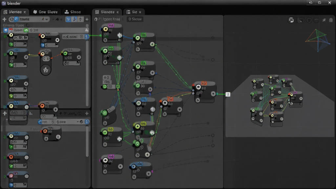This screenshot has width=336, height=189.
Task: Close the "Slanoes" tab
Action: pyautogui.click(x=117, y=12)
